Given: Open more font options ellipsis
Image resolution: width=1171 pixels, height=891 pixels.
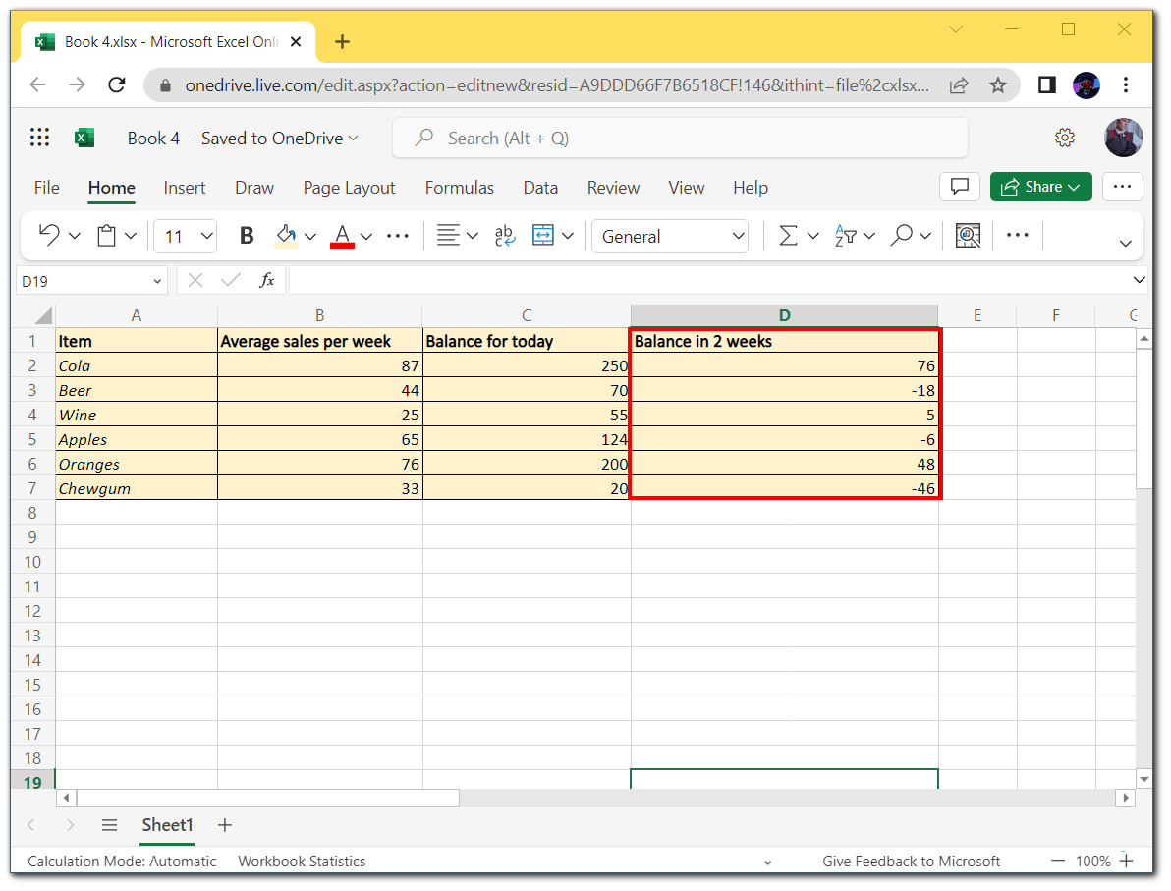Looking at the screenshot, I should coord(397,236).
